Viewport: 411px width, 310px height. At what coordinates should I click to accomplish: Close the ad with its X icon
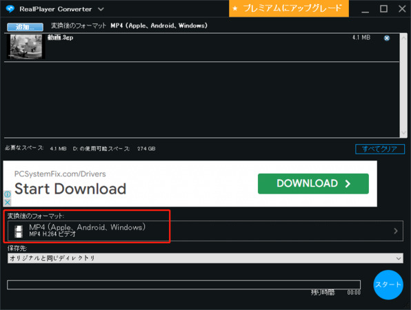(x=8, y=203)
